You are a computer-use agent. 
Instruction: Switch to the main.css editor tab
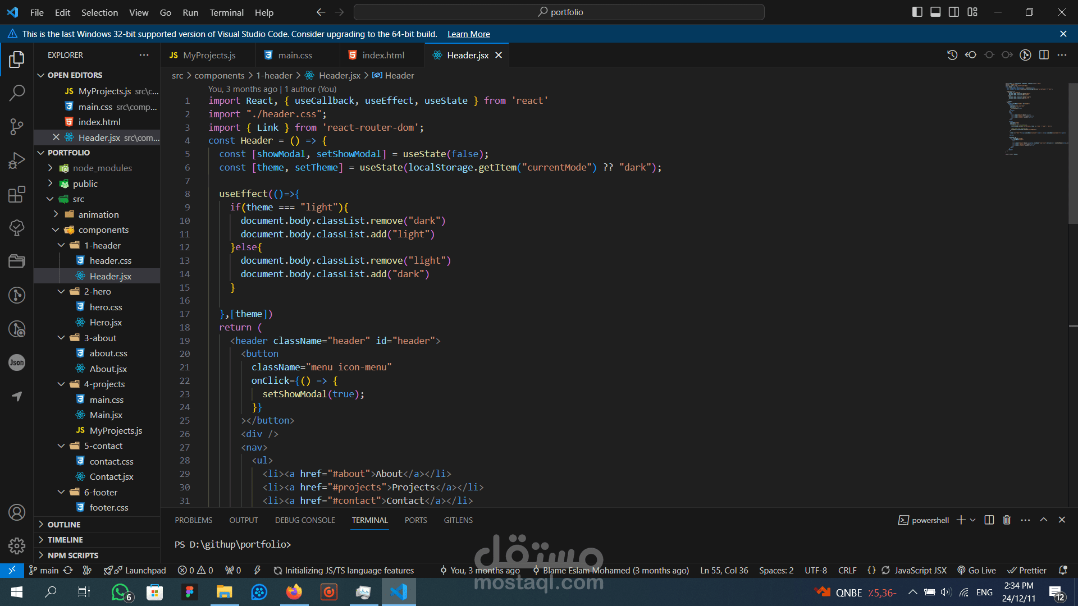pos(295,55)
